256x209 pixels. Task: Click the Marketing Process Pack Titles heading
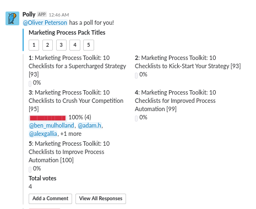pos(67,32)
